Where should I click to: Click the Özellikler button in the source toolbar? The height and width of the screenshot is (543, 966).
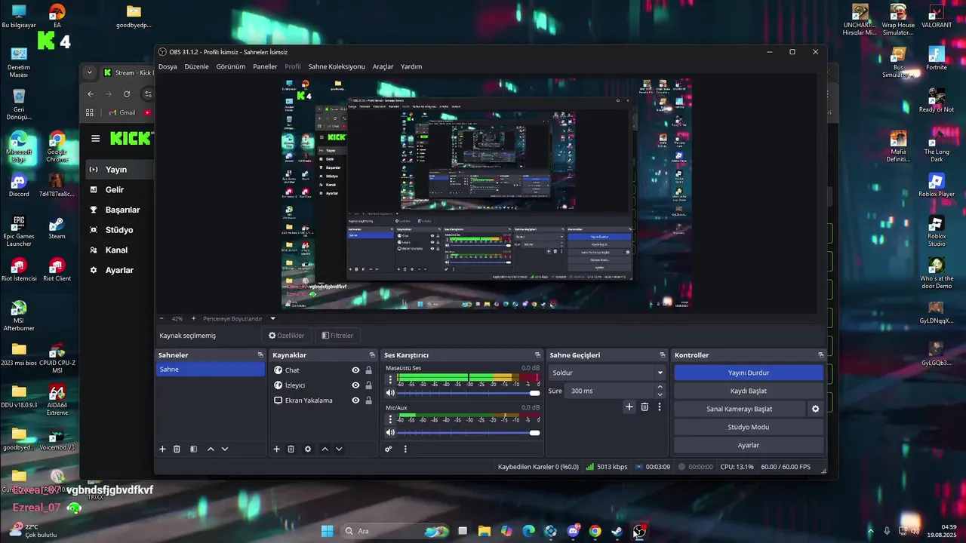[286, 336]
